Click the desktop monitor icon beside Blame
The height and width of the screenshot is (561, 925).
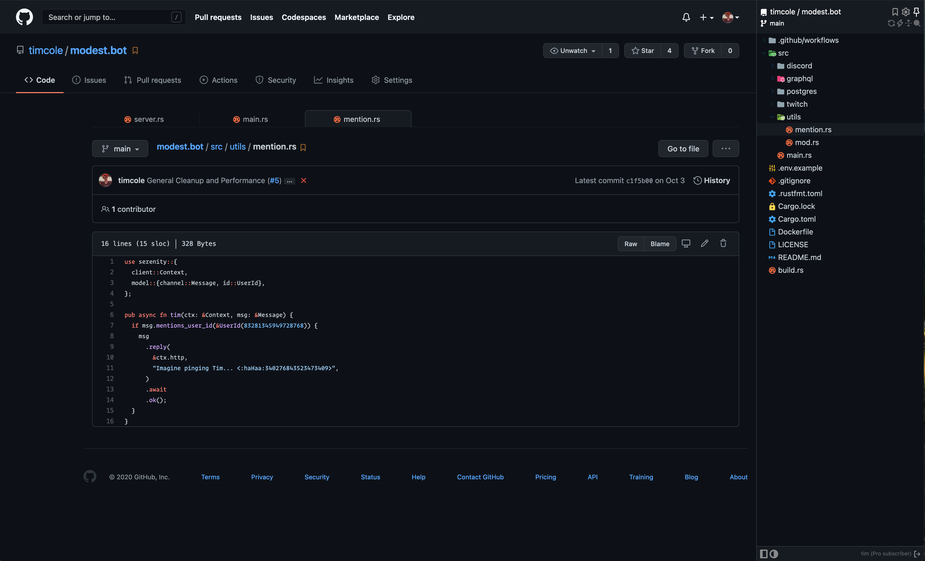[x=686, y=243]
